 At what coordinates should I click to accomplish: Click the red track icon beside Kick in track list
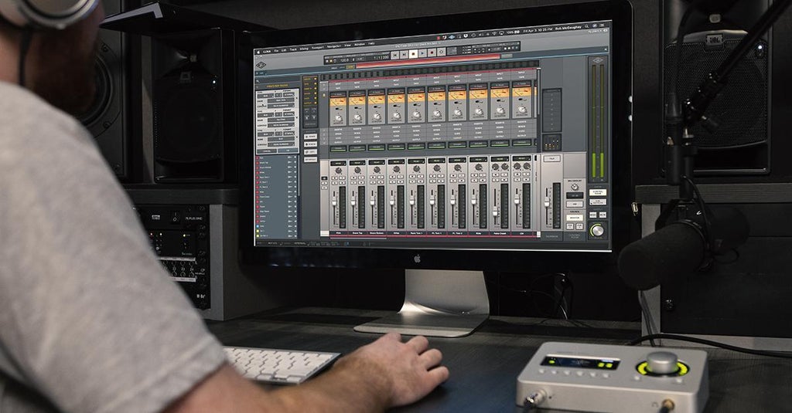coord(258,157)
